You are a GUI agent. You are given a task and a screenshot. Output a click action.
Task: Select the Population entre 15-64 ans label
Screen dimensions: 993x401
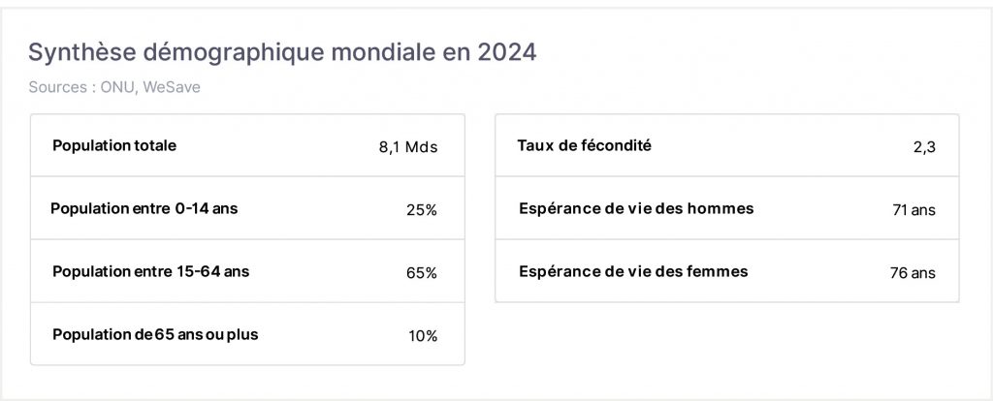[x=150, y=272]
